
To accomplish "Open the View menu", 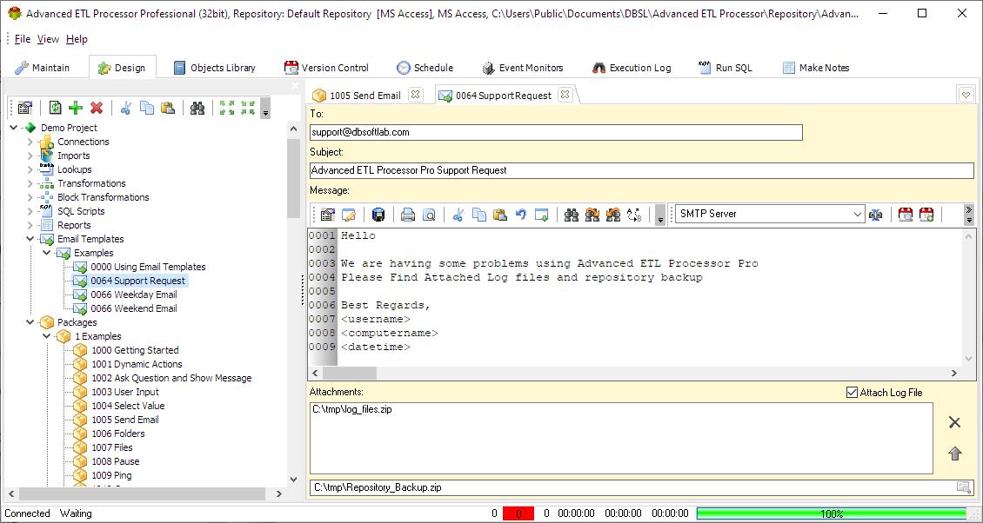I will pos(48,39).
